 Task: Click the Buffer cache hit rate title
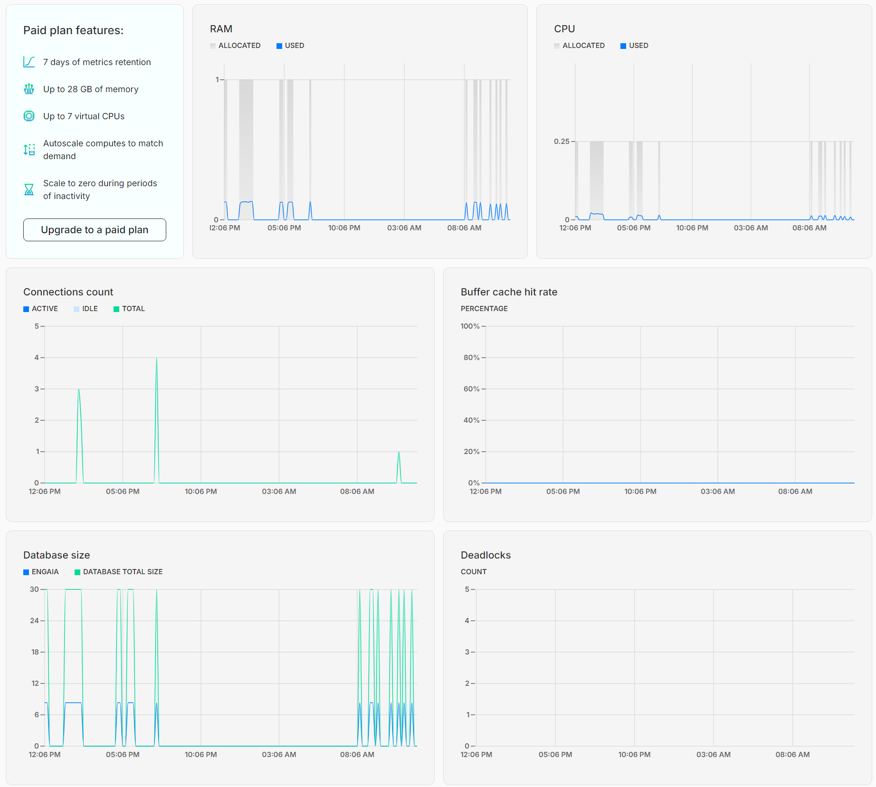(x=509, y=292)
